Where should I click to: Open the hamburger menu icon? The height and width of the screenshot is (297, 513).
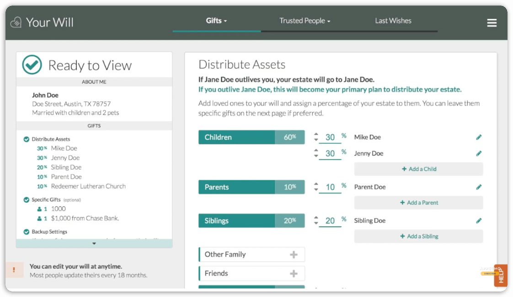coord(492,22)
